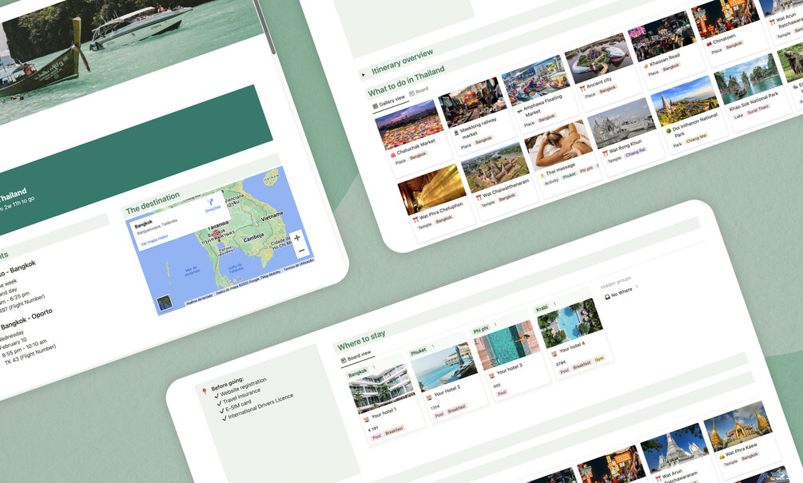Select the Krabi group header
The height and width of the screenshot is (483, 803).
542,308
